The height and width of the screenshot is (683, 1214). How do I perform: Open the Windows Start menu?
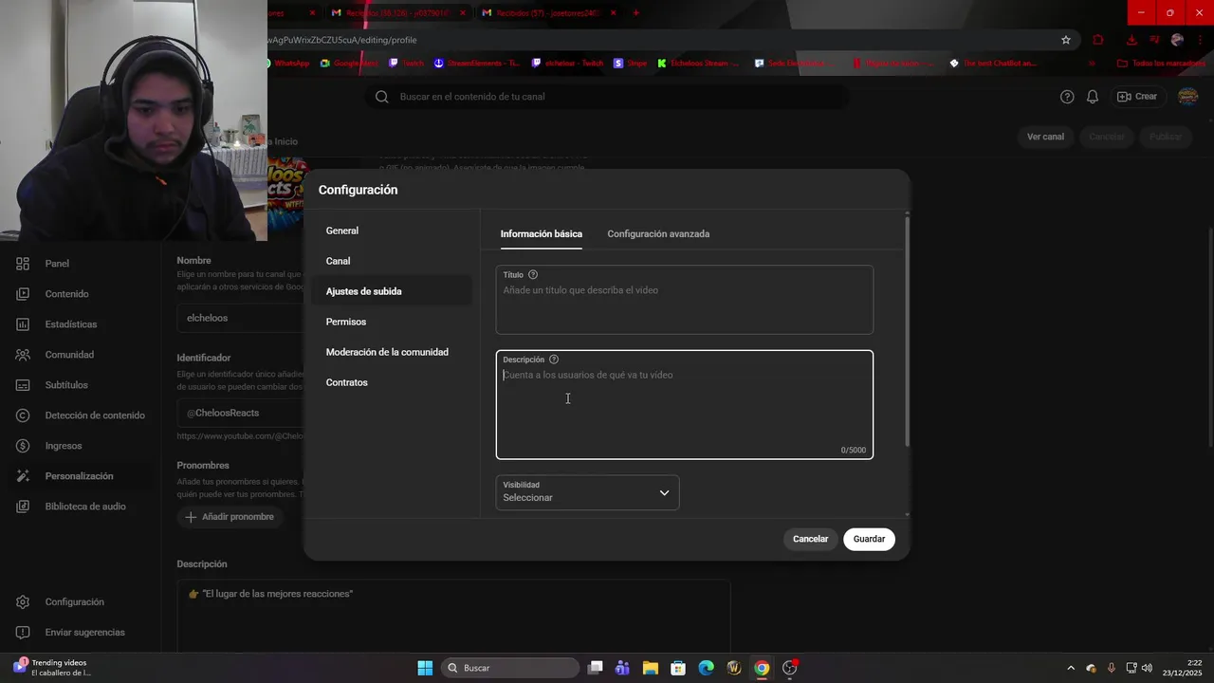coord(425,668)
